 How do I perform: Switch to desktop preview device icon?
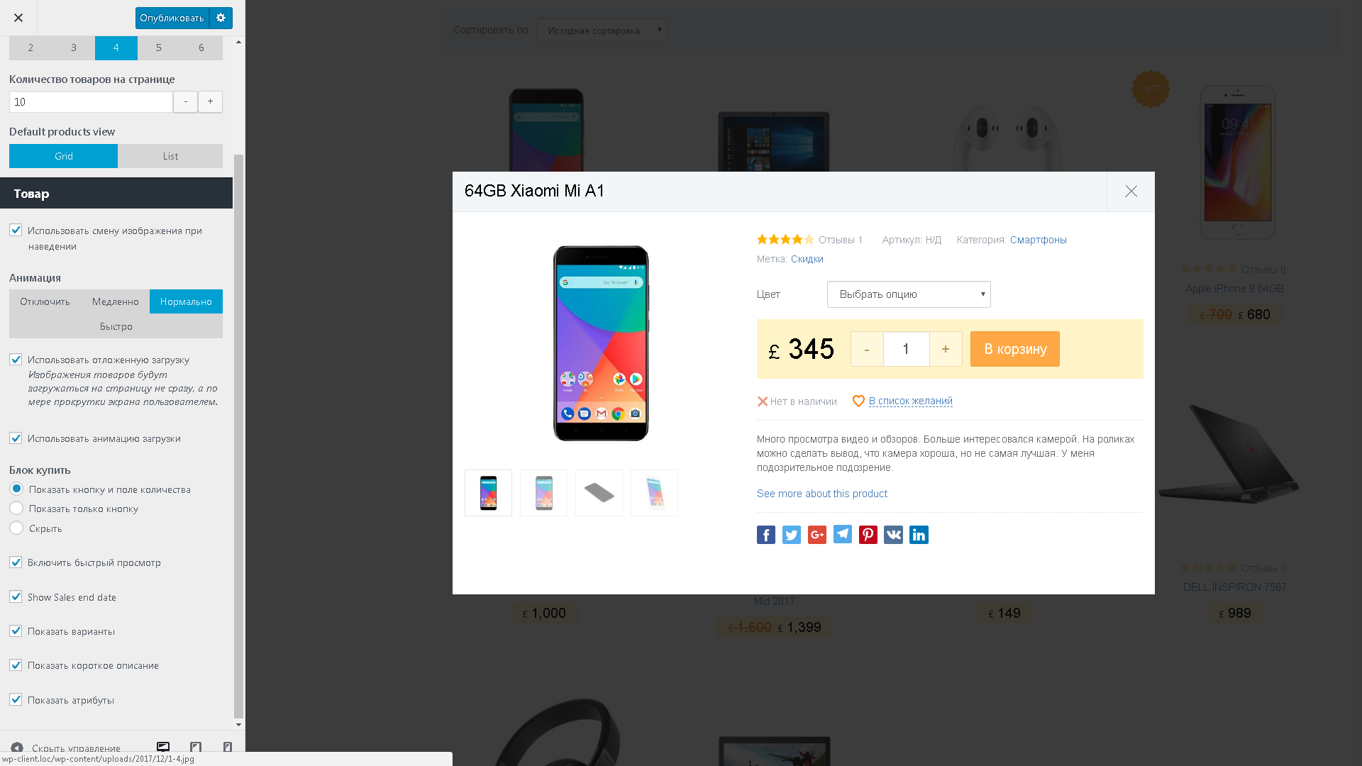[163, 748]
